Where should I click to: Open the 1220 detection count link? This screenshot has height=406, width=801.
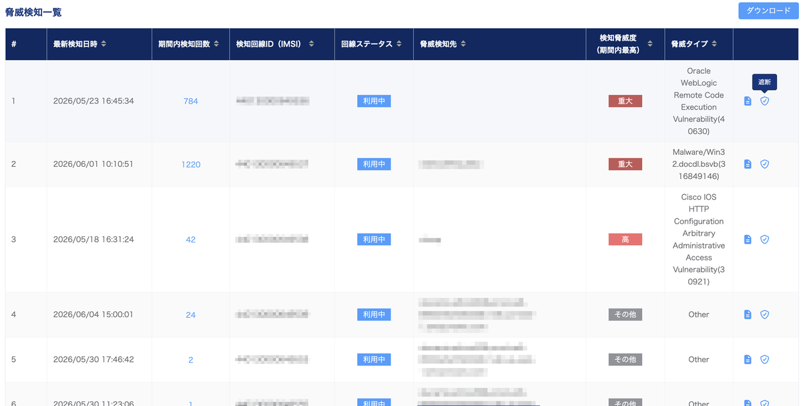[191, 164]
